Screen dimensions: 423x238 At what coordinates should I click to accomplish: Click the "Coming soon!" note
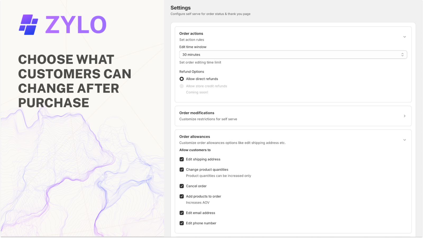tap(197, 92)
